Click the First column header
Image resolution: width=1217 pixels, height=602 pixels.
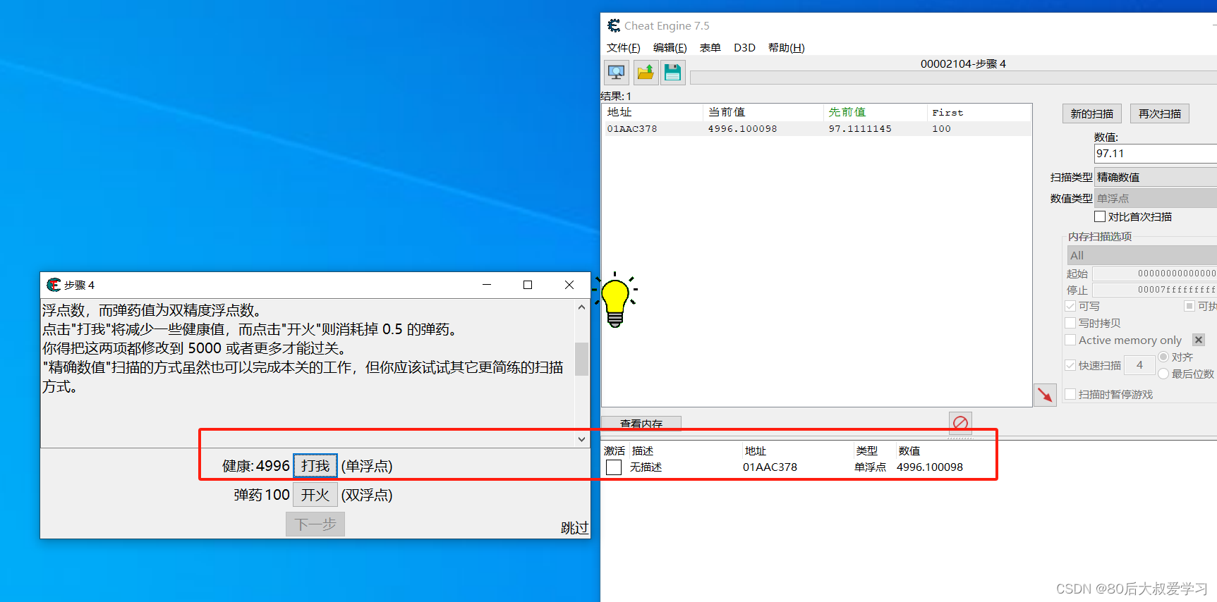[x=979, y=112]
